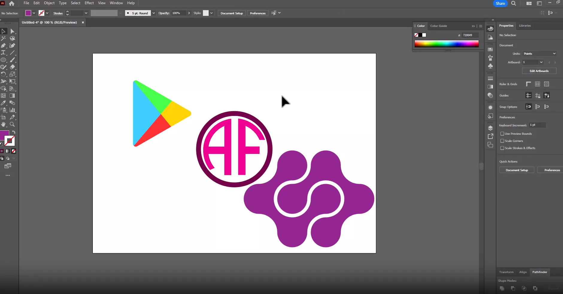Open the fill color dropdown arrow
The width and height of the screenshot is (563, 294).
tap(34, 13)
